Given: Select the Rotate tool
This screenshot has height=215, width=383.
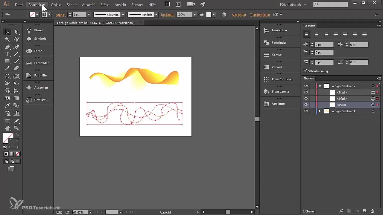Looking at the screenshot, I should click(7, 76).
